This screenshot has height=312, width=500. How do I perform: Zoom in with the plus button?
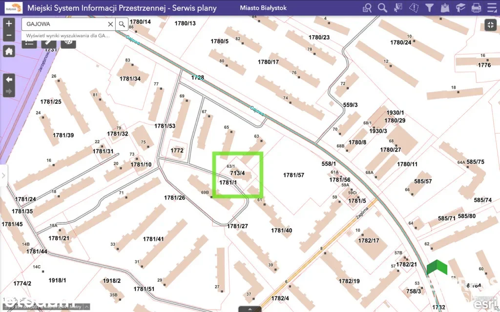(9, 23)
